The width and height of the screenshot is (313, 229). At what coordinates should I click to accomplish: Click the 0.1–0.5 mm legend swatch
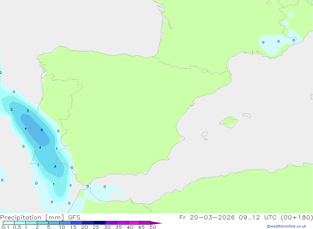8,223
